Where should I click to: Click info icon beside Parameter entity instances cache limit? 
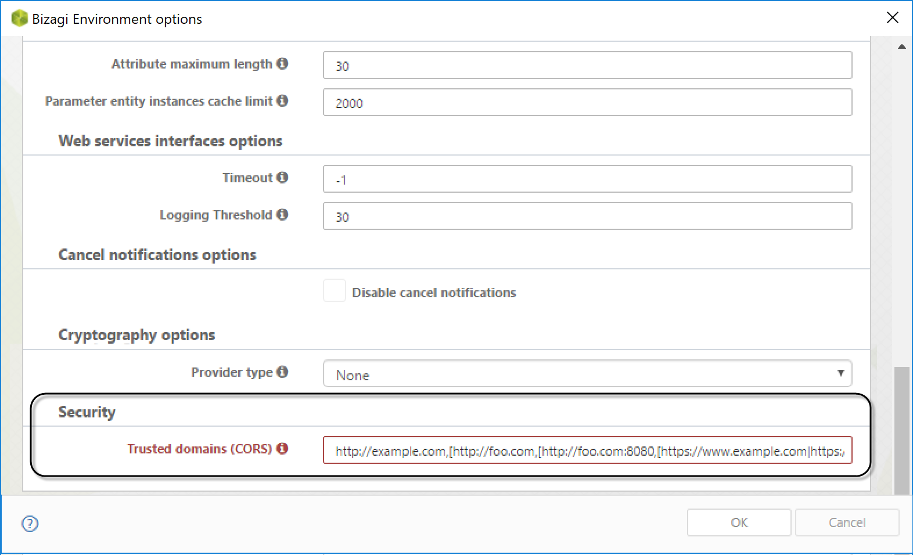point(282,100)
